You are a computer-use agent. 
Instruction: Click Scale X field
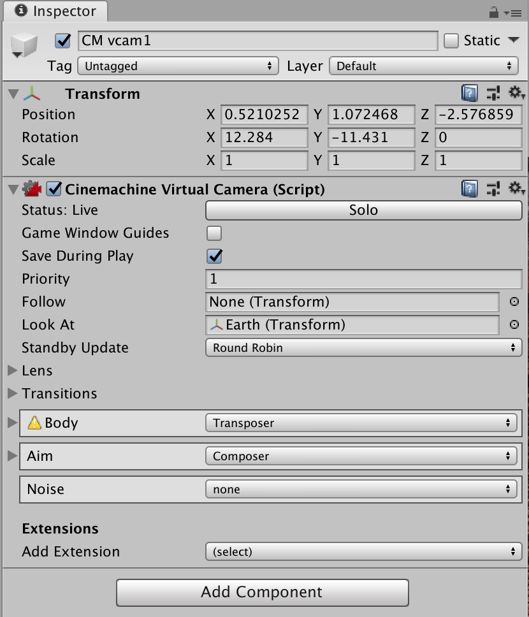coord(264,160)
